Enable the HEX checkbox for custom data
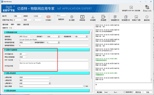154x95 pixels. point(84,86)
